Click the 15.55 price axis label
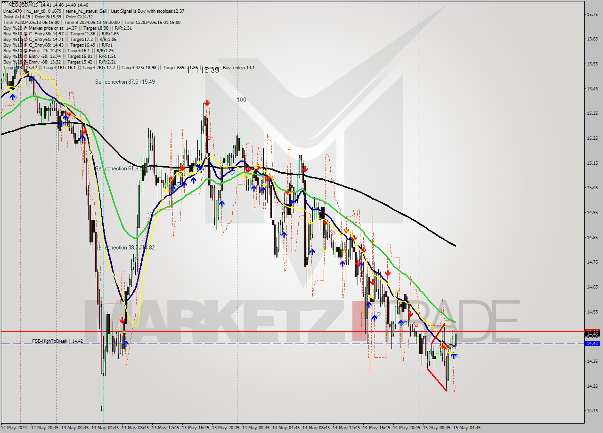Screen dimensions: 603x433 (592, 64)
